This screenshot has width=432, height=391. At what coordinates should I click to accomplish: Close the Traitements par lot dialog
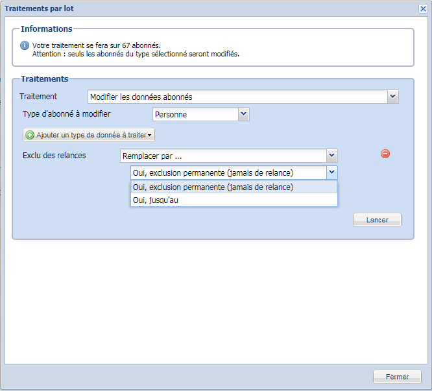pos(422,8)
